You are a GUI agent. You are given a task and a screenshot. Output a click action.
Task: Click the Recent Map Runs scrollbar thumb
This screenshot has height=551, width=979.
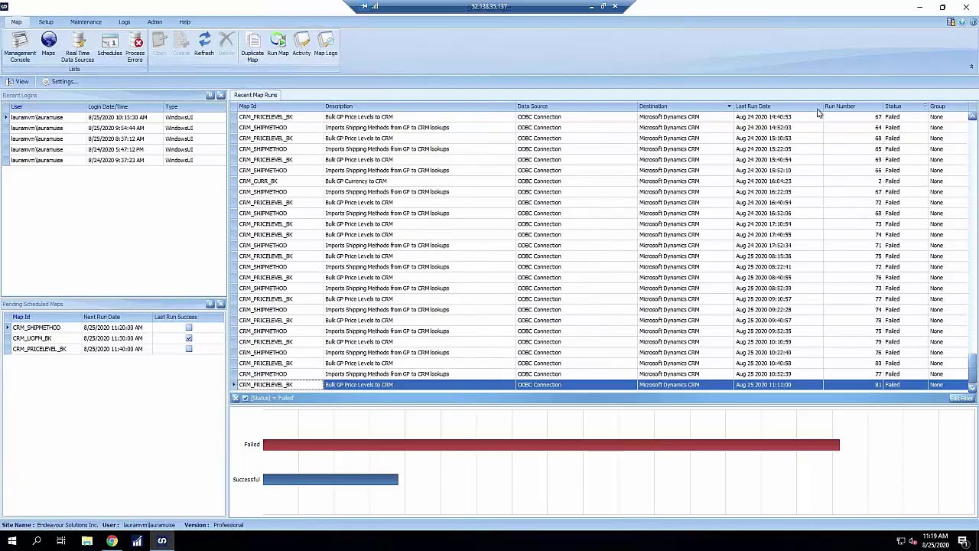[x=972, y=370]
